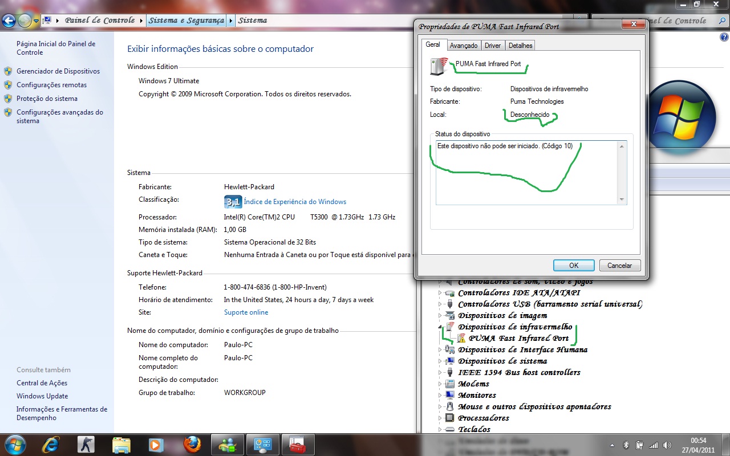Switch to the Avançado tab
Image resolution: width=730 pixels, height=456 pixels.
pos(463,46)
